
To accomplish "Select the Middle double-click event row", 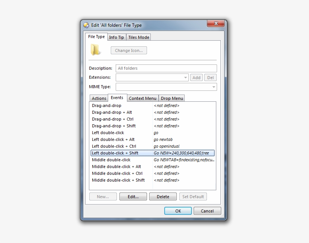I will click(x=111, y=160).
